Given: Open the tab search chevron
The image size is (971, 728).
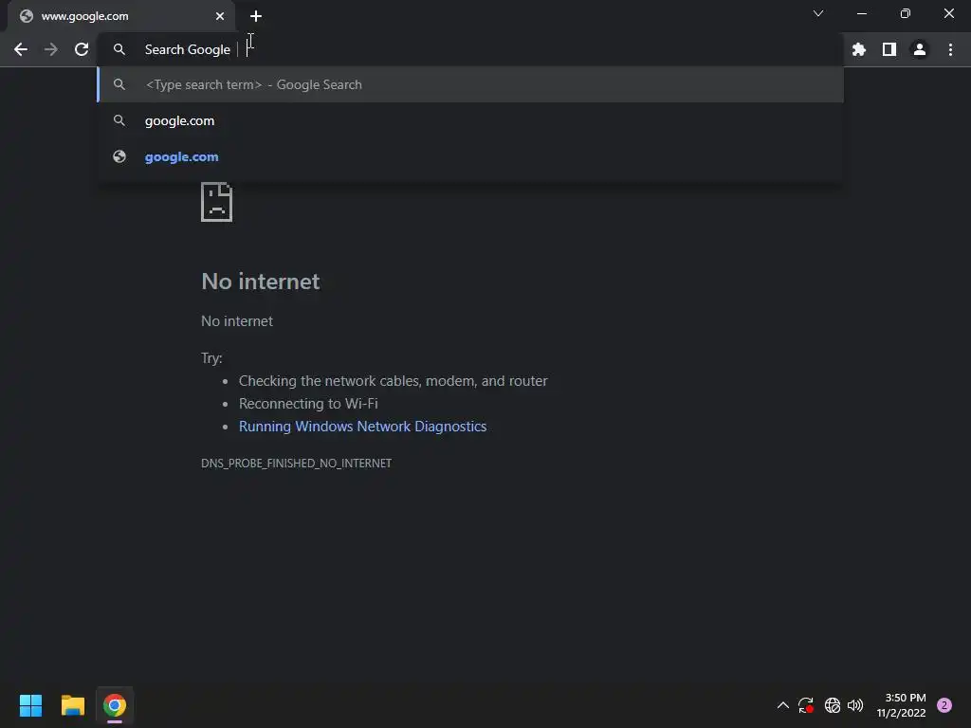Looking at the screenshot, I should point(818,13).
